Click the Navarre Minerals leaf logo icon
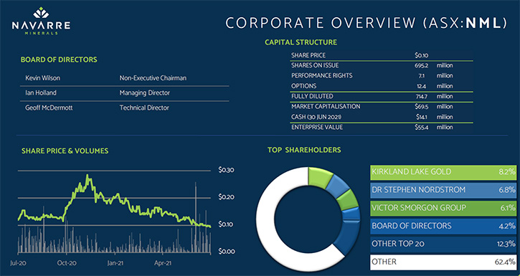The image size is (520, 276). click(x=41, y=13)
